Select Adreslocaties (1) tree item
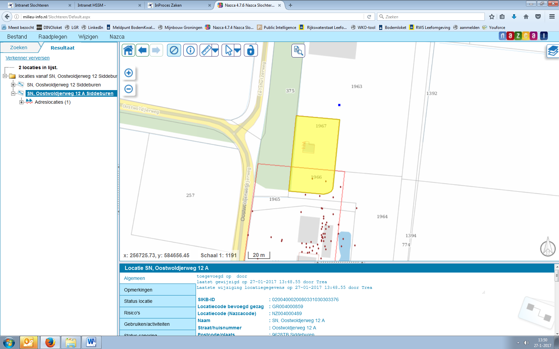This screenshot has width=559, height=349. point(53,102)
